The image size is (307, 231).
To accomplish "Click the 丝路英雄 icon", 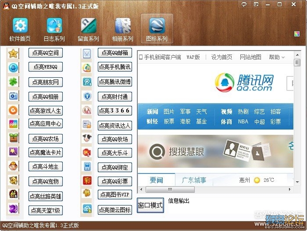I will click(13, 195).
